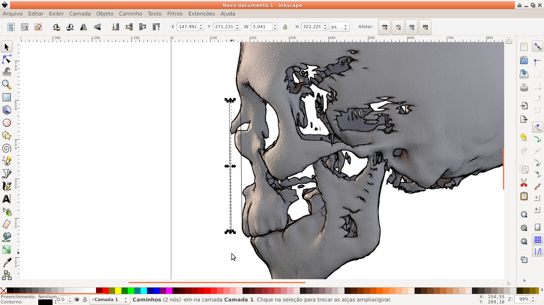The width and height of the screenshot is (544, 305).
Task: Flip selection vertically
Action: pyautogui.click(x=97, y=27)
